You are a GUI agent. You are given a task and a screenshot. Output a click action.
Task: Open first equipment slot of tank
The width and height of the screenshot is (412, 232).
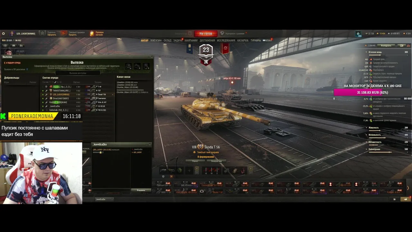click(x=164, y=170)
